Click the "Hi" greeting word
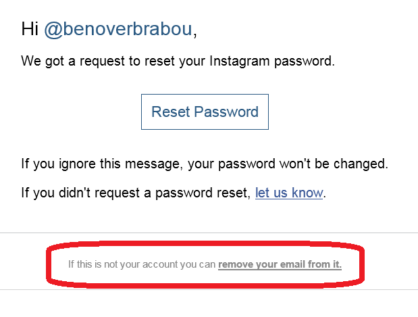Image resolution: width=418 pixels, height=317 pixels. [x=30, y=28]
